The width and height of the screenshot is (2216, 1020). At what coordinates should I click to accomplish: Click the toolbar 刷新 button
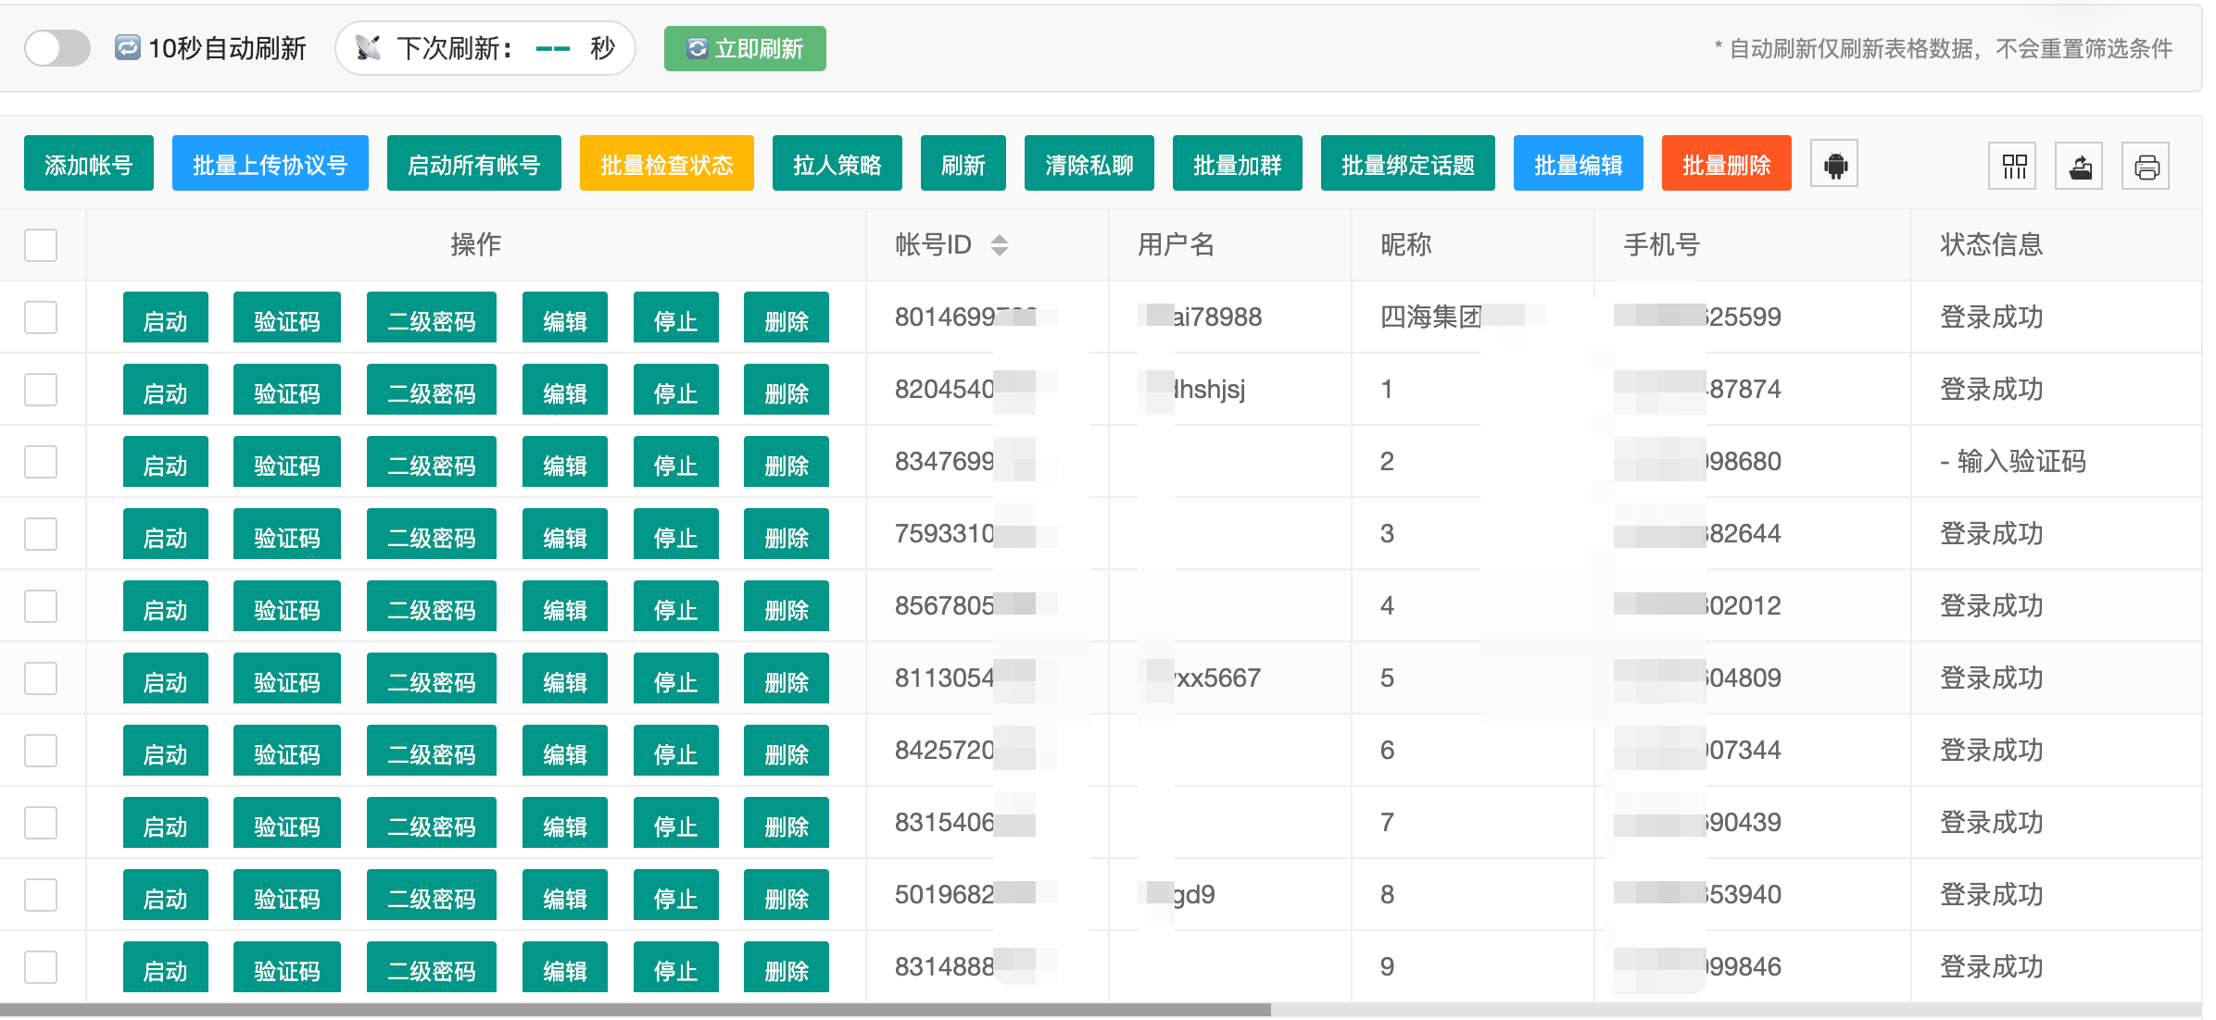click(963, 164)
